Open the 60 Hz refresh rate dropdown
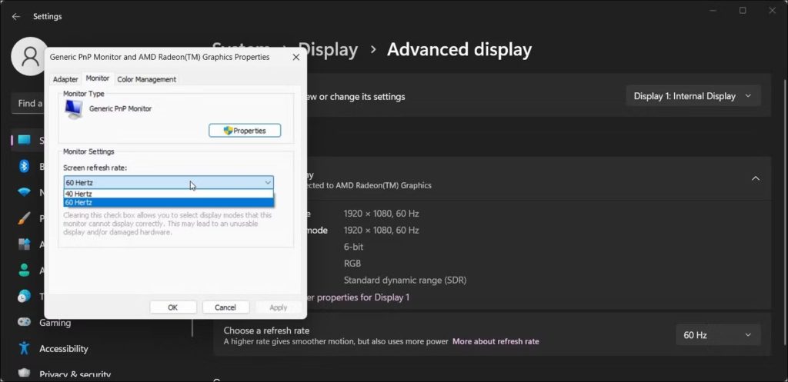Image resolution: width=788 pixels, height=382 pixels. point(718,335)
